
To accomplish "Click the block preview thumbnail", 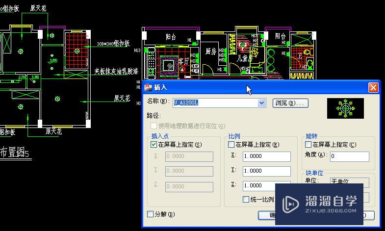I will [x=345, y=108].
